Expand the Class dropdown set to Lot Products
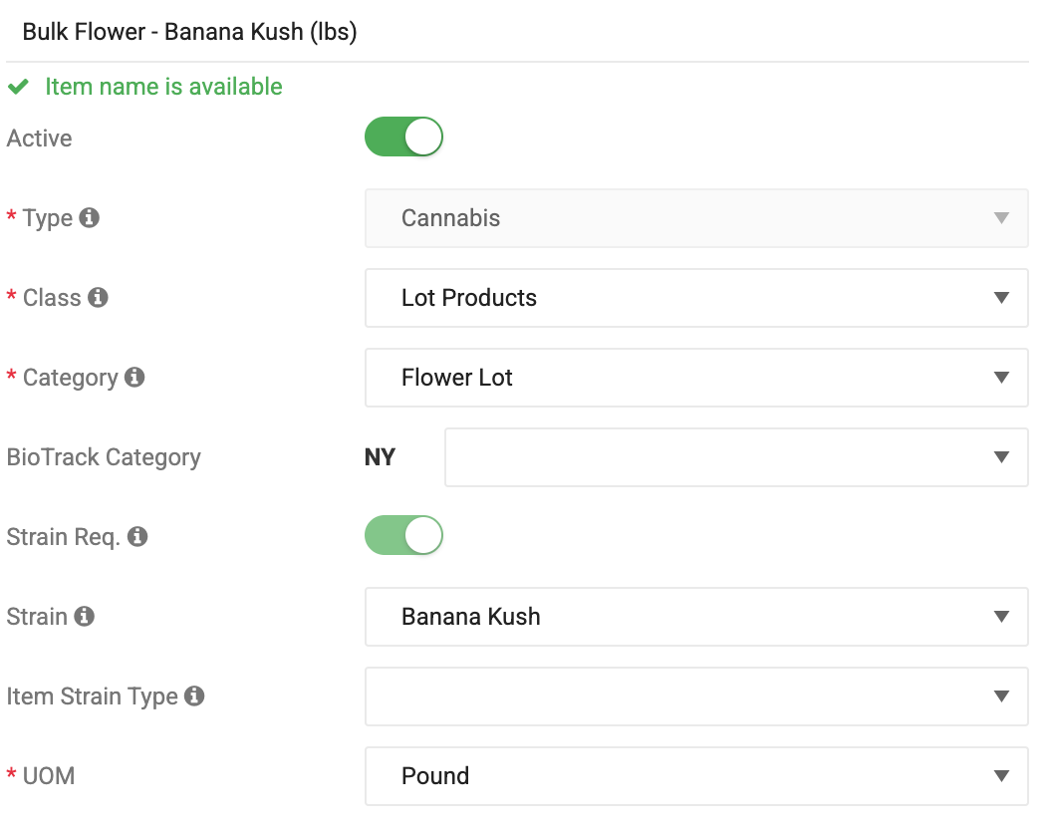 point(696,298)
